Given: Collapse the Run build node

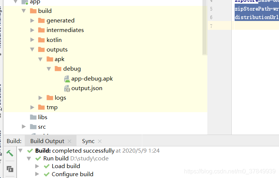Looking at the screenshot, I should 29,159.
